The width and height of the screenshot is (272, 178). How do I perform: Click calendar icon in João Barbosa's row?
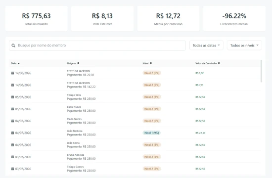[12, 133]
